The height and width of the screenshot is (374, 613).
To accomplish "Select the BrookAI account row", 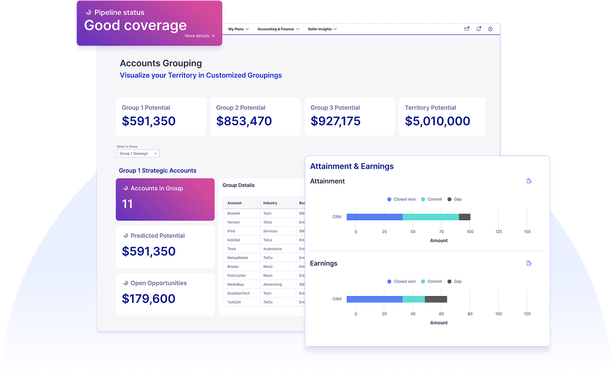I will click(x=264, y=213).
